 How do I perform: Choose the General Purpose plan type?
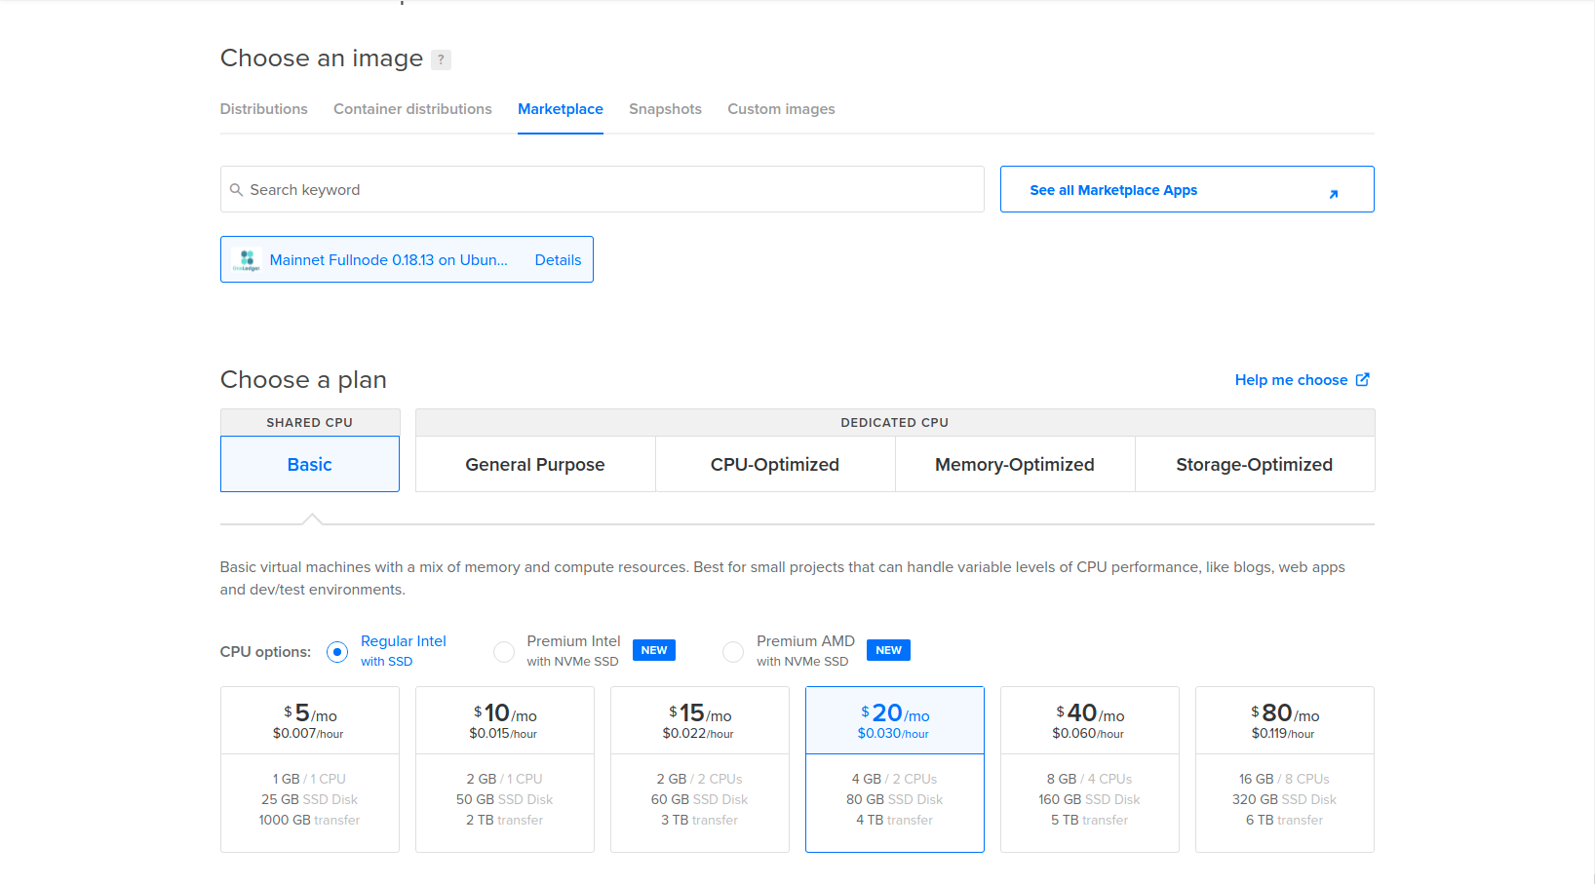(535, 465)
